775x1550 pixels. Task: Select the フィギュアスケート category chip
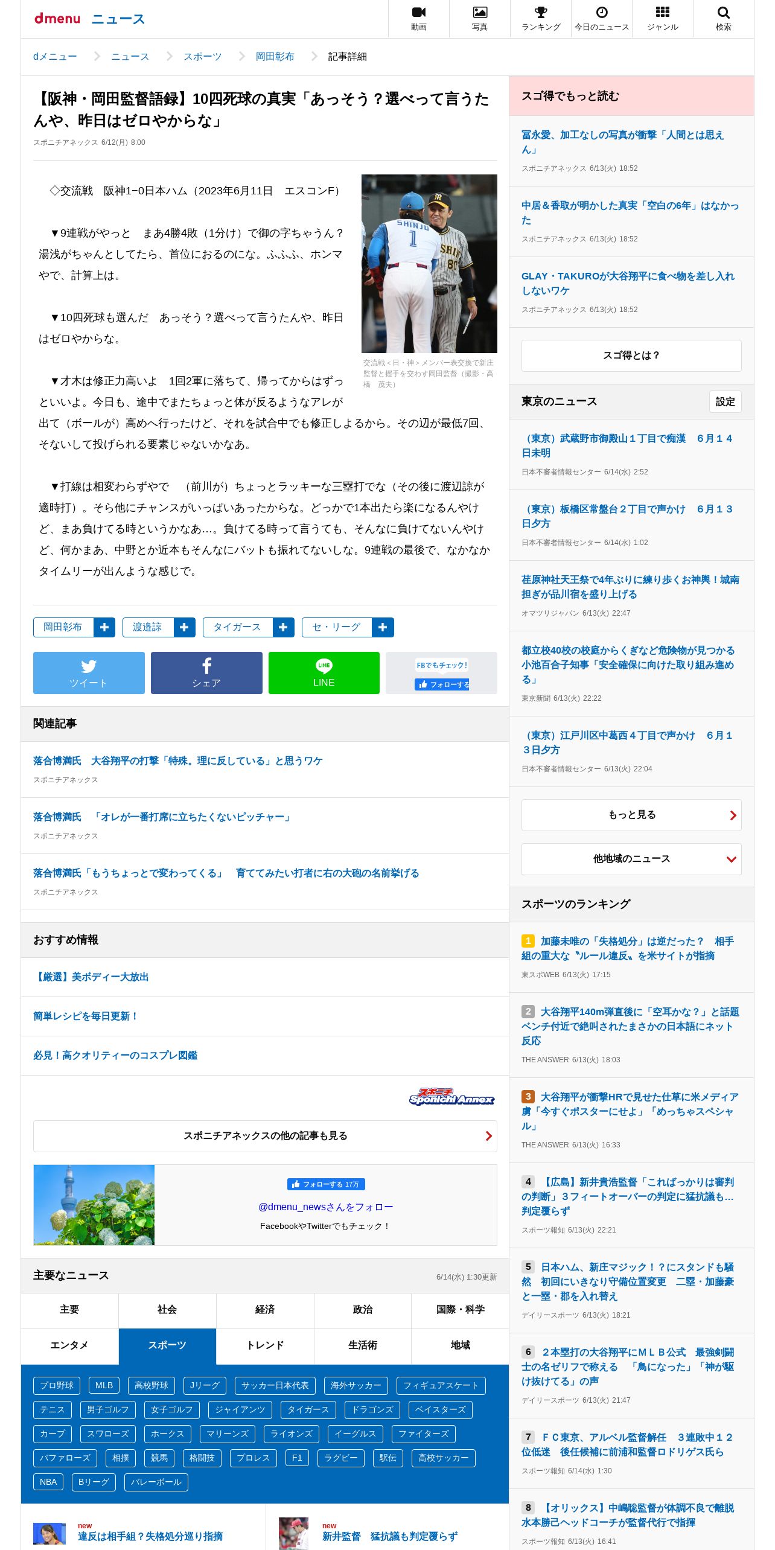441,1385
